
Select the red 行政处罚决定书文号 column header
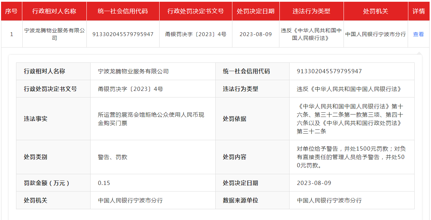[x=195, y=11]
